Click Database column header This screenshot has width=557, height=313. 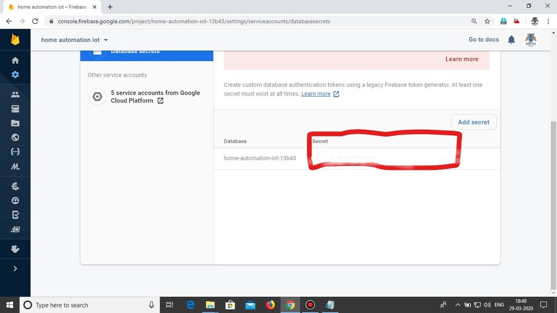235,141
